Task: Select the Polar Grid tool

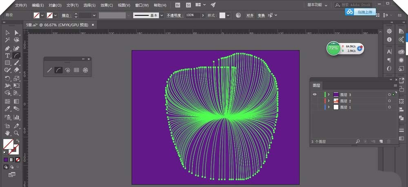Action: coord(85,70)
